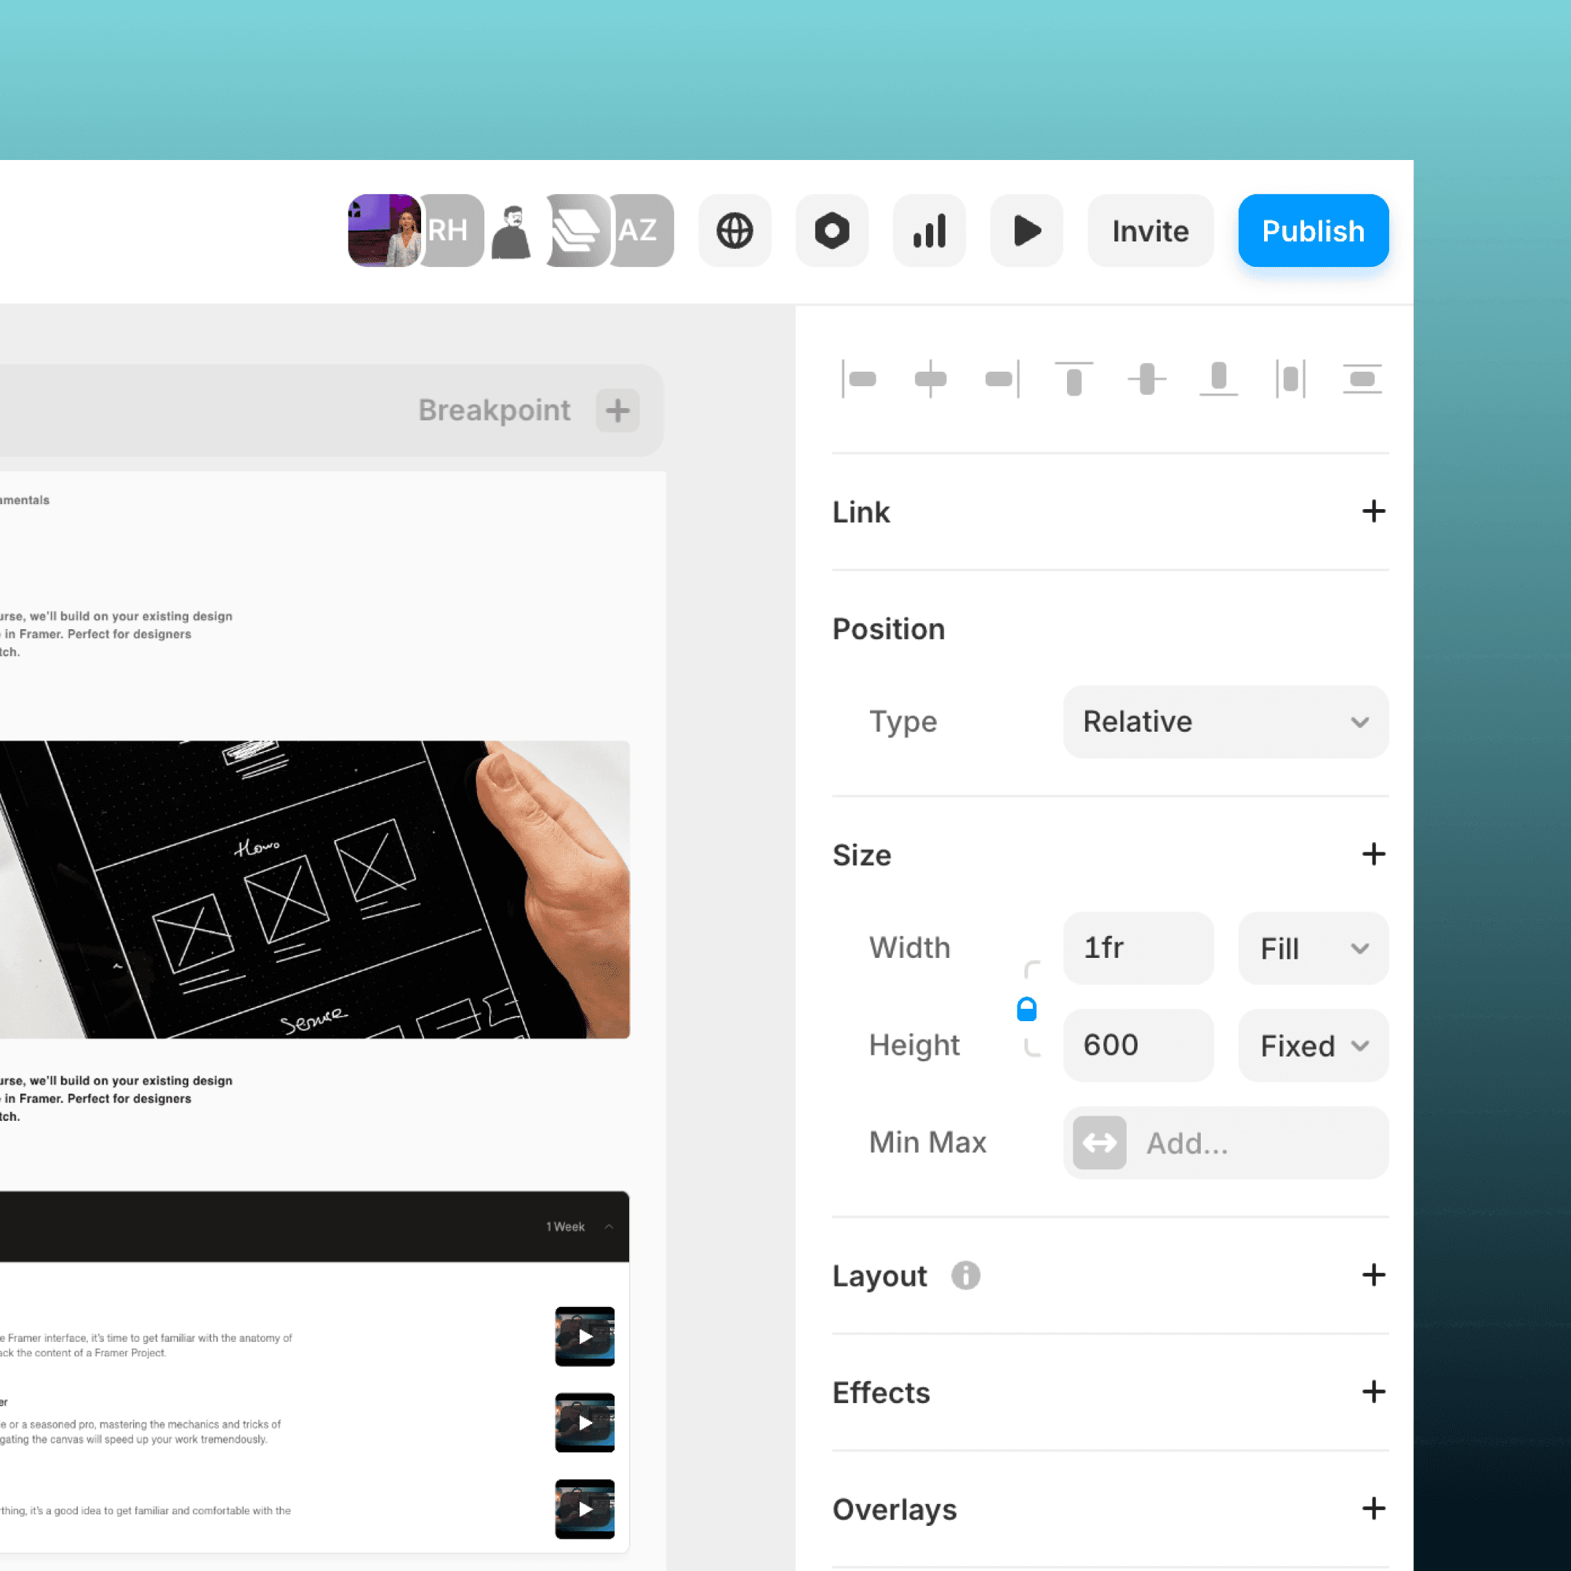Play first lesson video thumbnail

click(x=585, y=1336)
